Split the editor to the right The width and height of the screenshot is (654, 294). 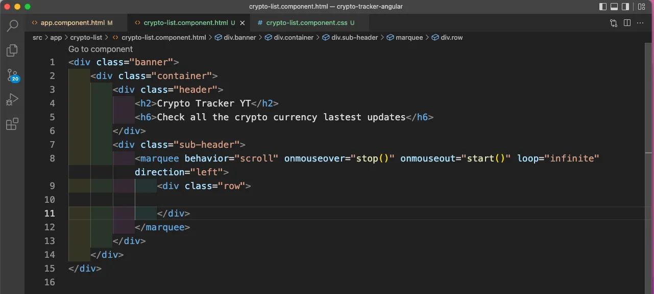click(x=627, y=23)
